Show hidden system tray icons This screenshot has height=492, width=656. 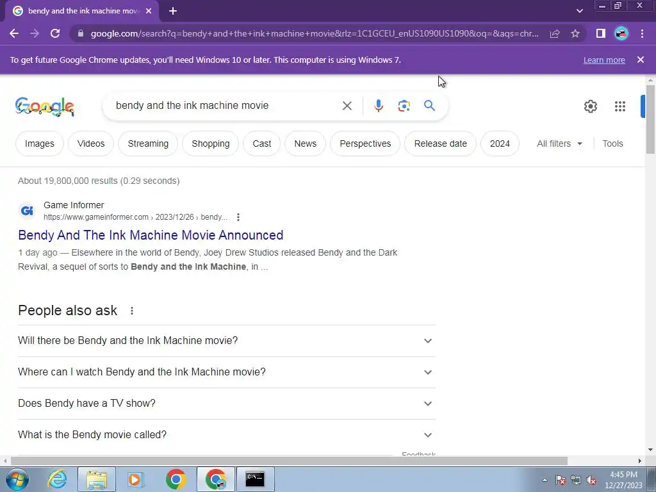click(545, 480)
